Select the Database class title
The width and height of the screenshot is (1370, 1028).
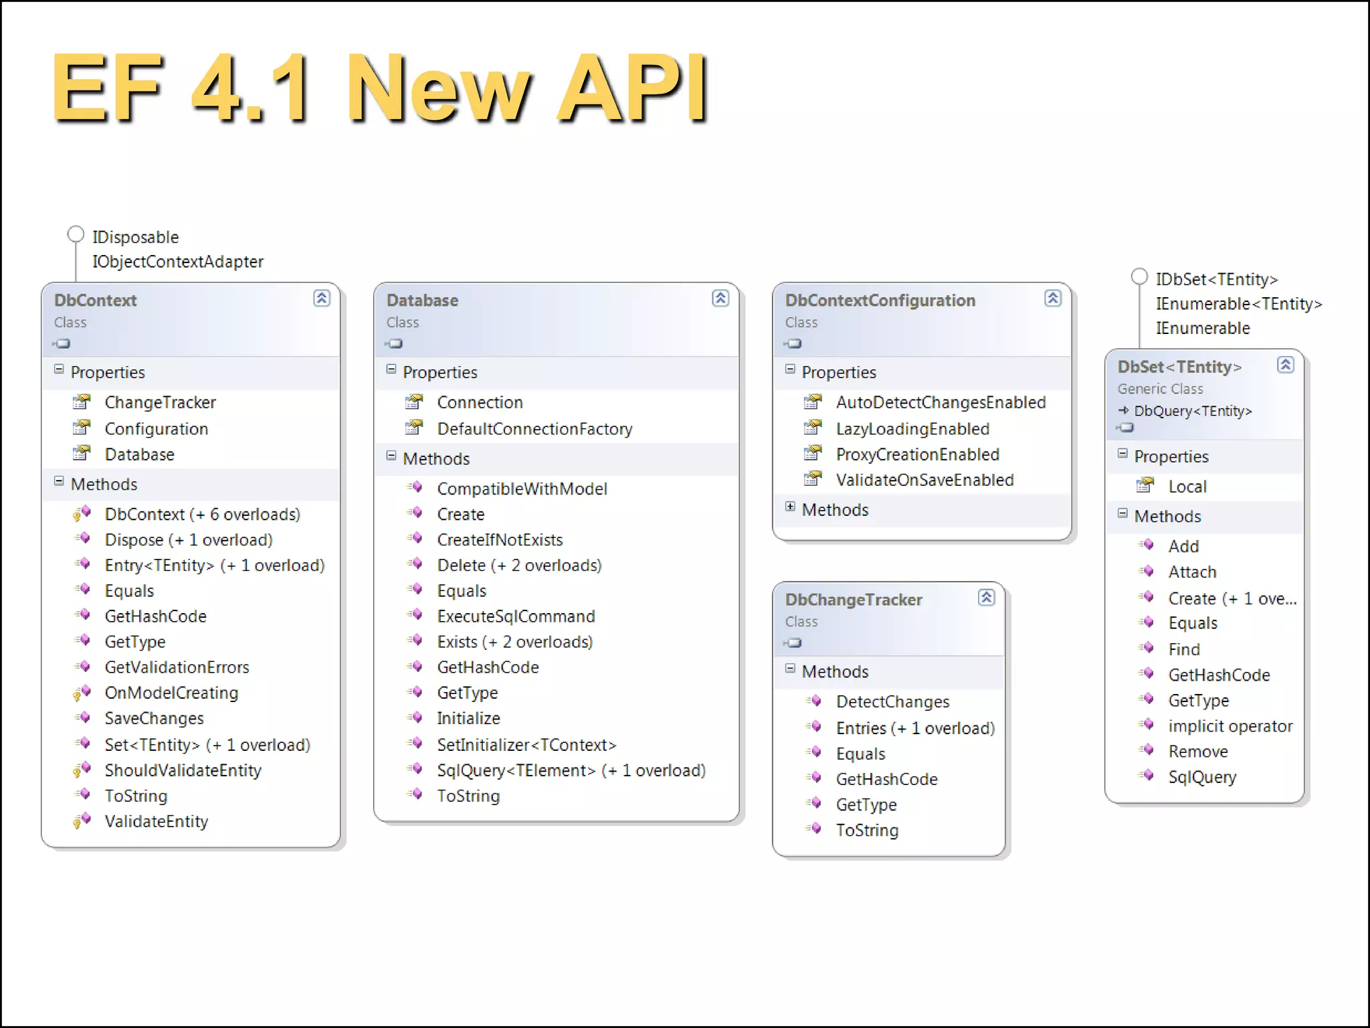click(x=422, y=301)
